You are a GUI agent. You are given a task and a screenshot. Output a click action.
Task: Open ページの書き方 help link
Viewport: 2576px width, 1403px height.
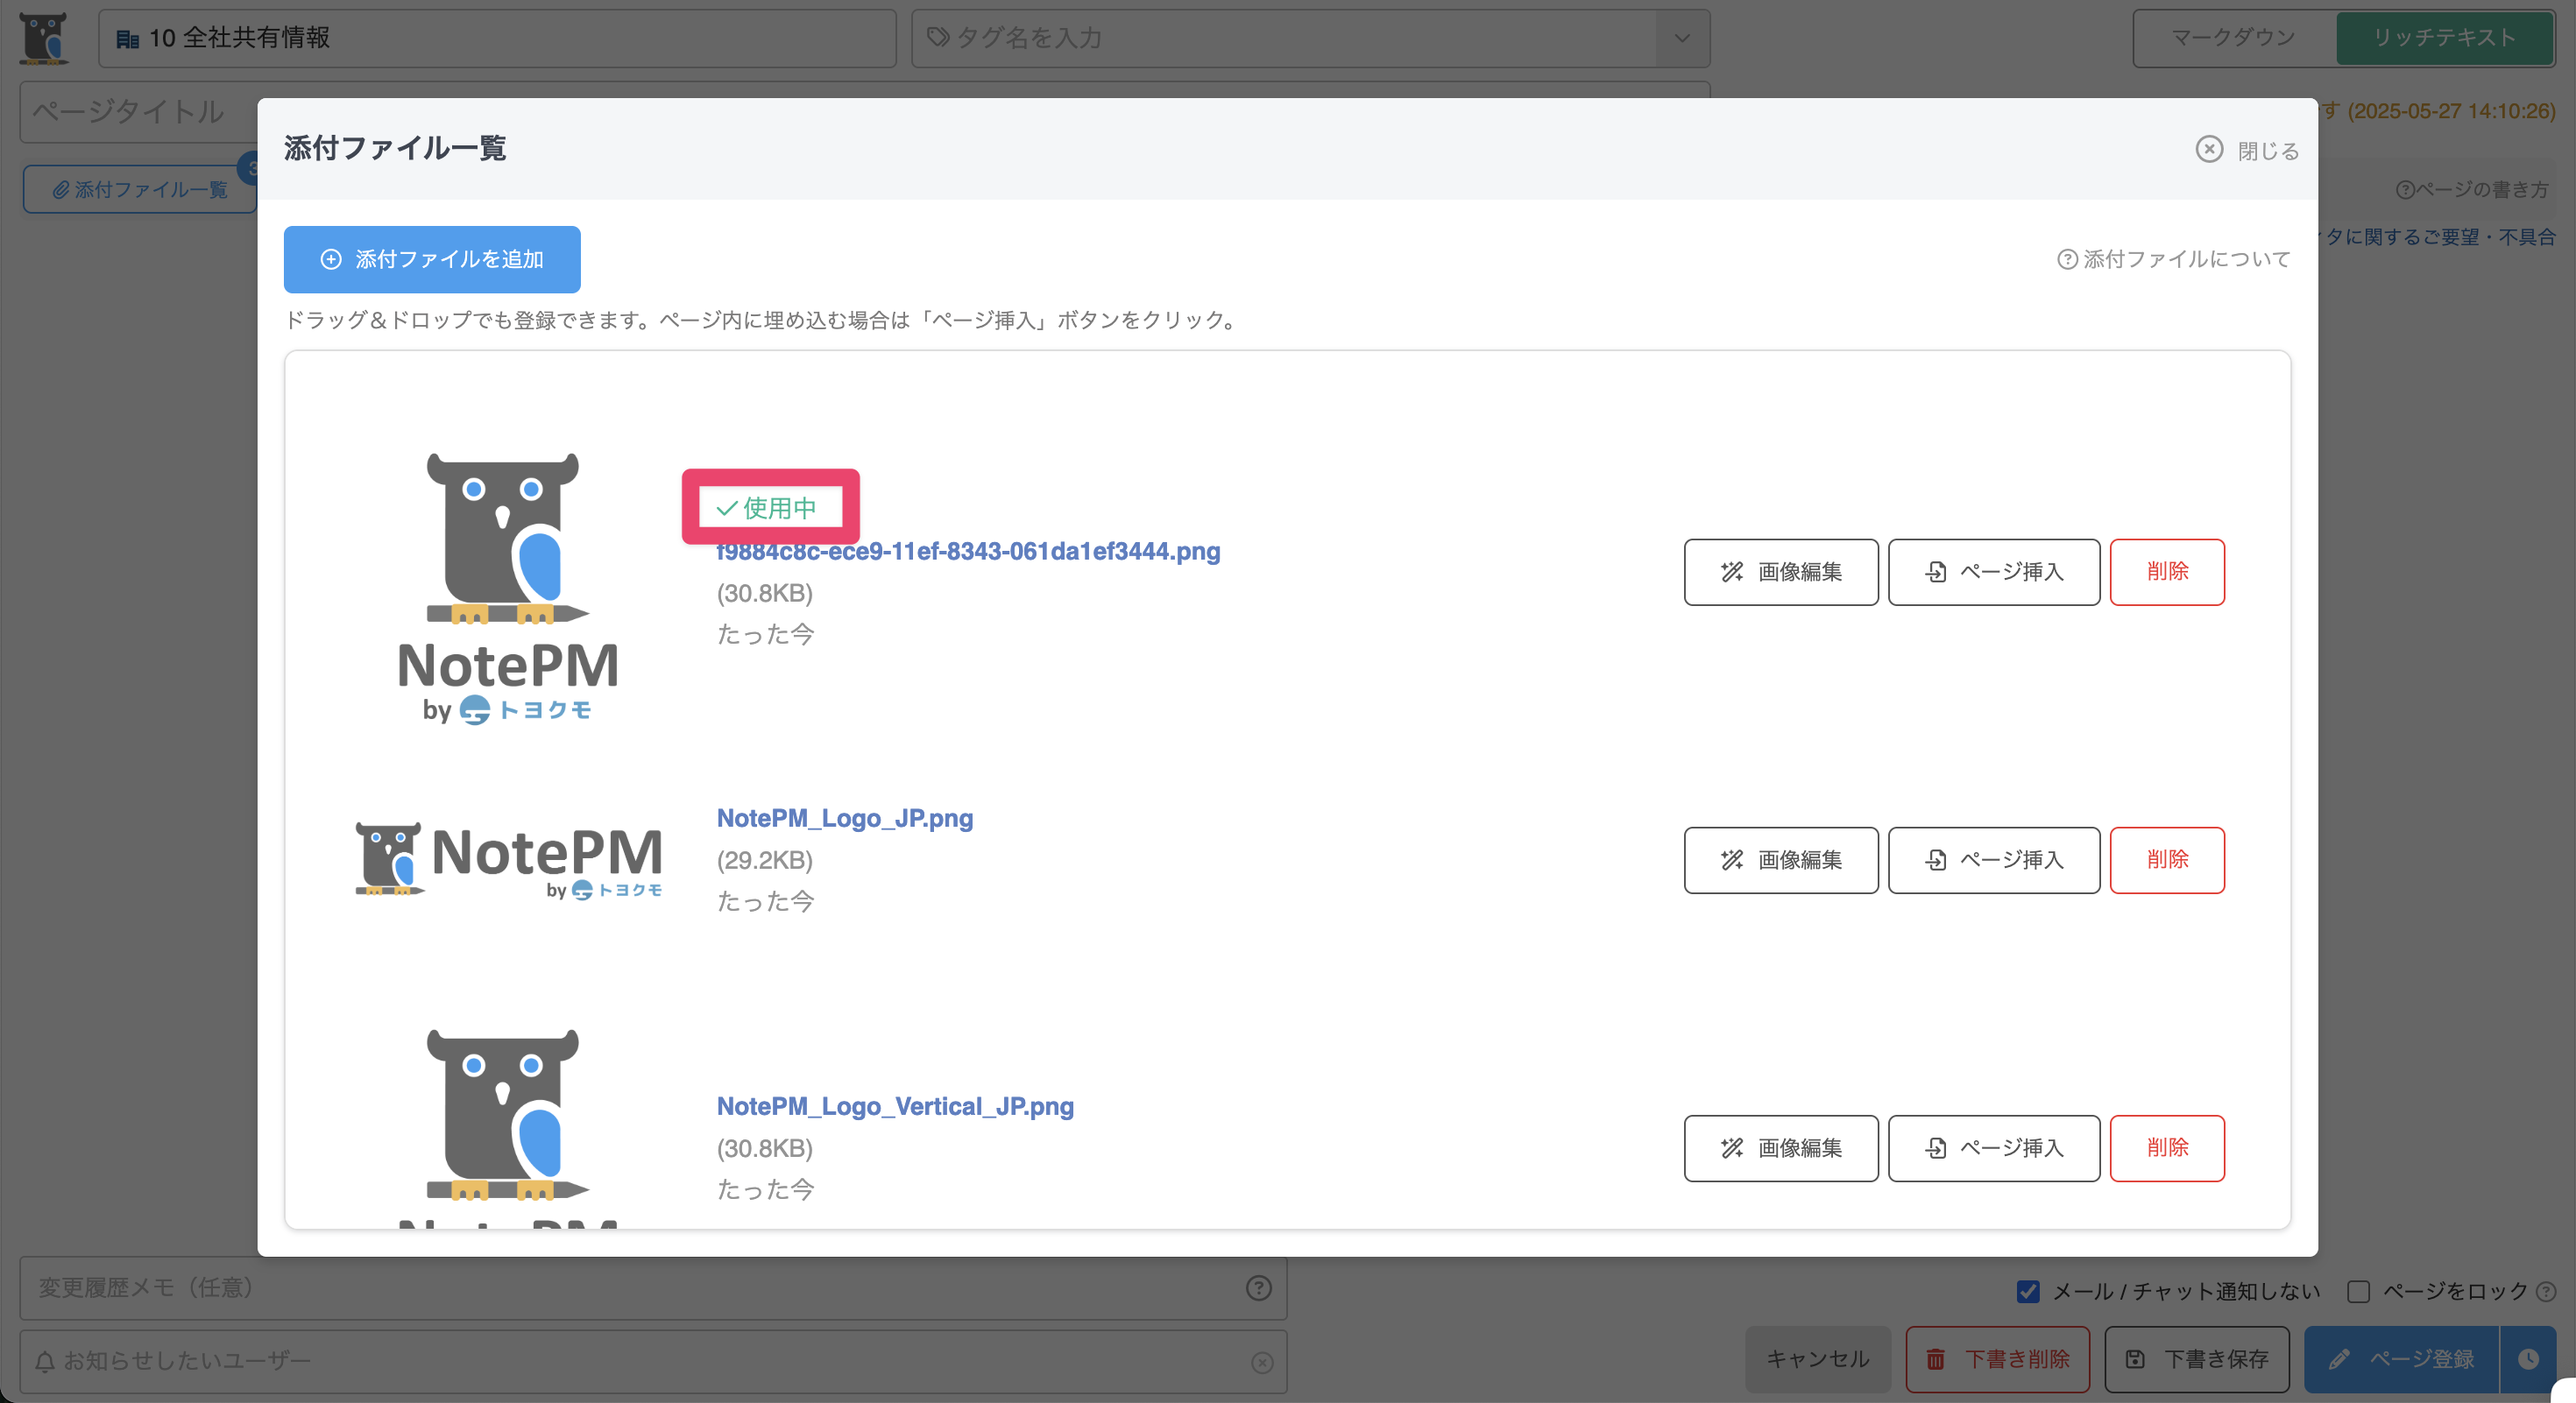pos(2472,190)
